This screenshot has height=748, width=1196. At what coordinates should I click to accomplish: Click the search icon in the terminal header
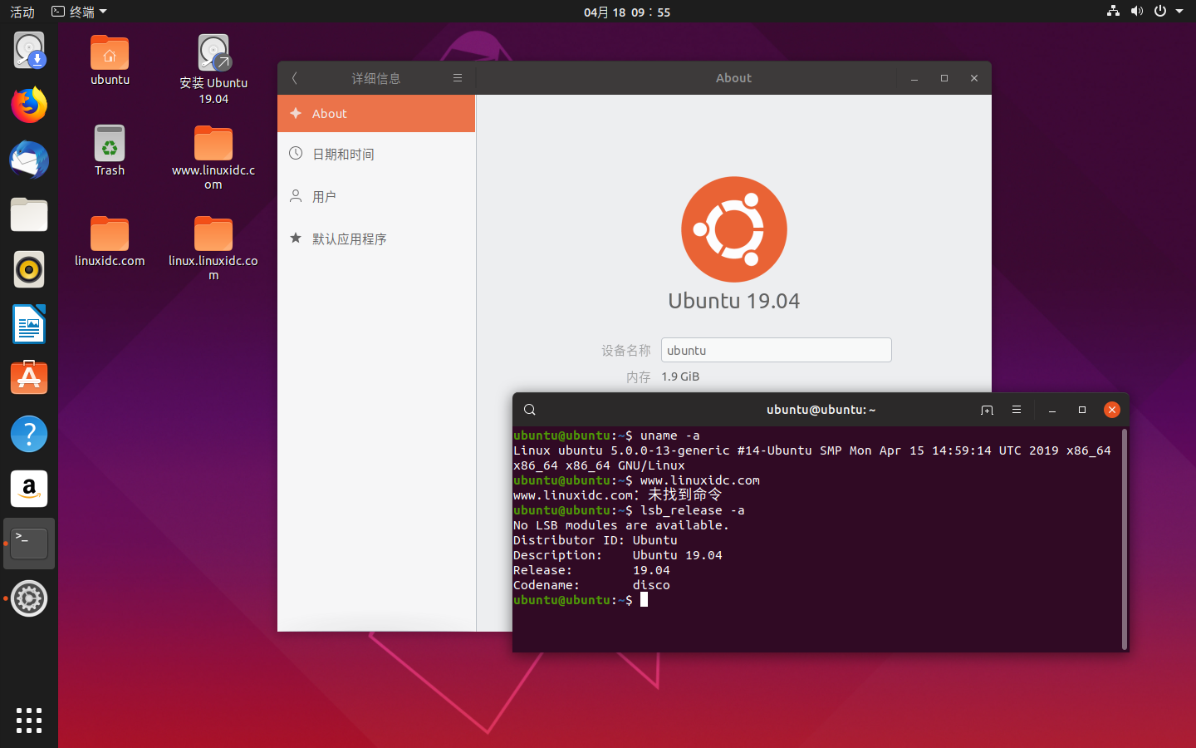click(x=530, y=410)
